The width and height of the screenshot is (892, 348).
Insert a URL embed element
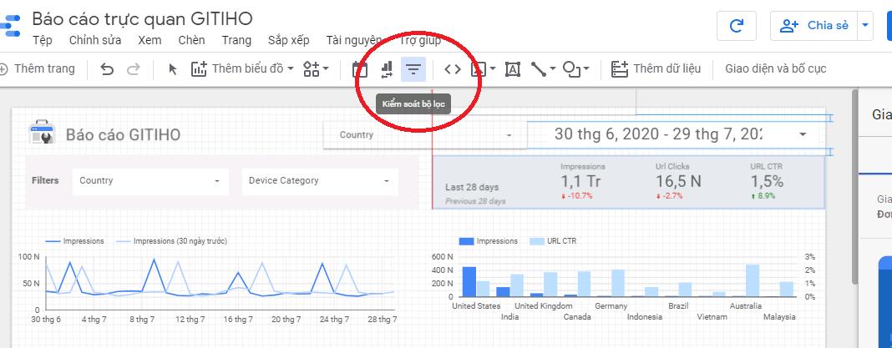(x=453, y=69)
